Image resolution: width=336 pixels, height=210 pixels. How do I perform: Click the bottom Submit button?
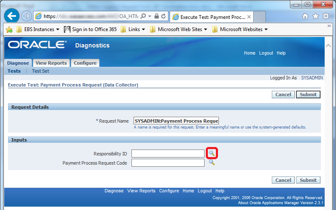tap(308, 180)
